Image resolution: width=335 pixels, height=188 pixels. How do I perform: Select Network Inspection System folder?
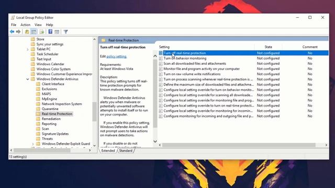62,104
